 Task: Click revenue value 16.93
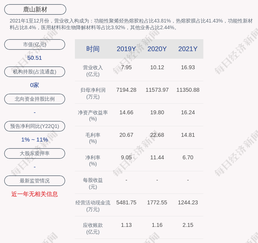(x=188, y=68)
